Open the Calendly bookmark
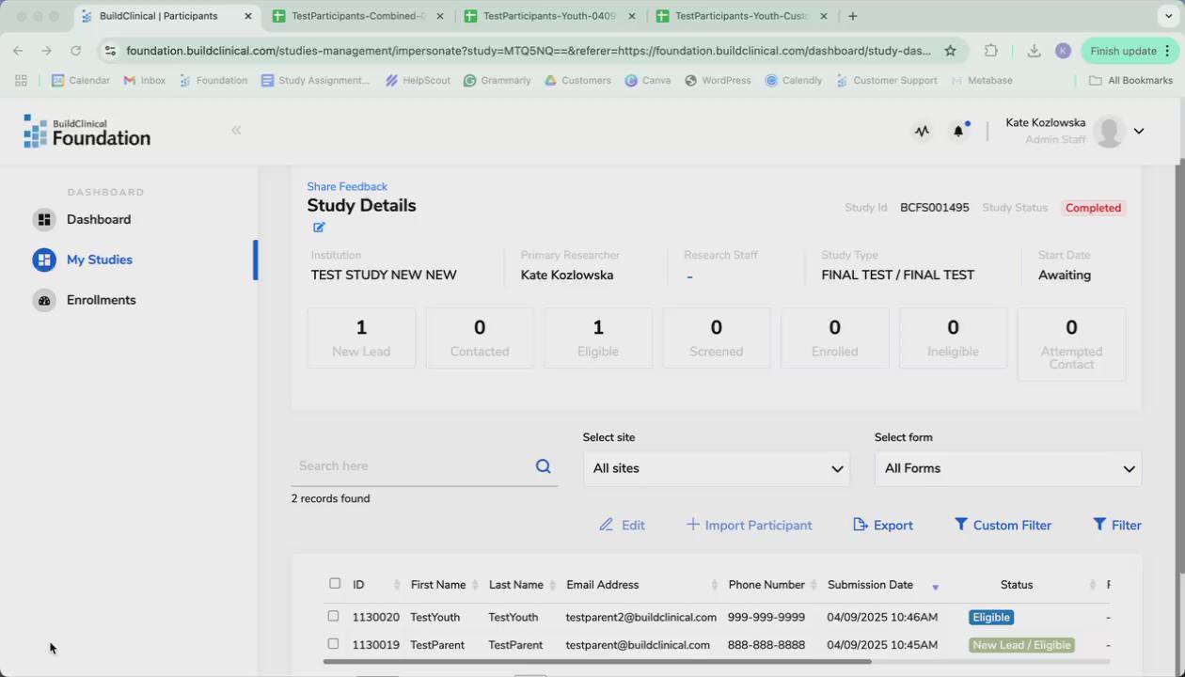The image size is (1185, 677). [793, 81]
